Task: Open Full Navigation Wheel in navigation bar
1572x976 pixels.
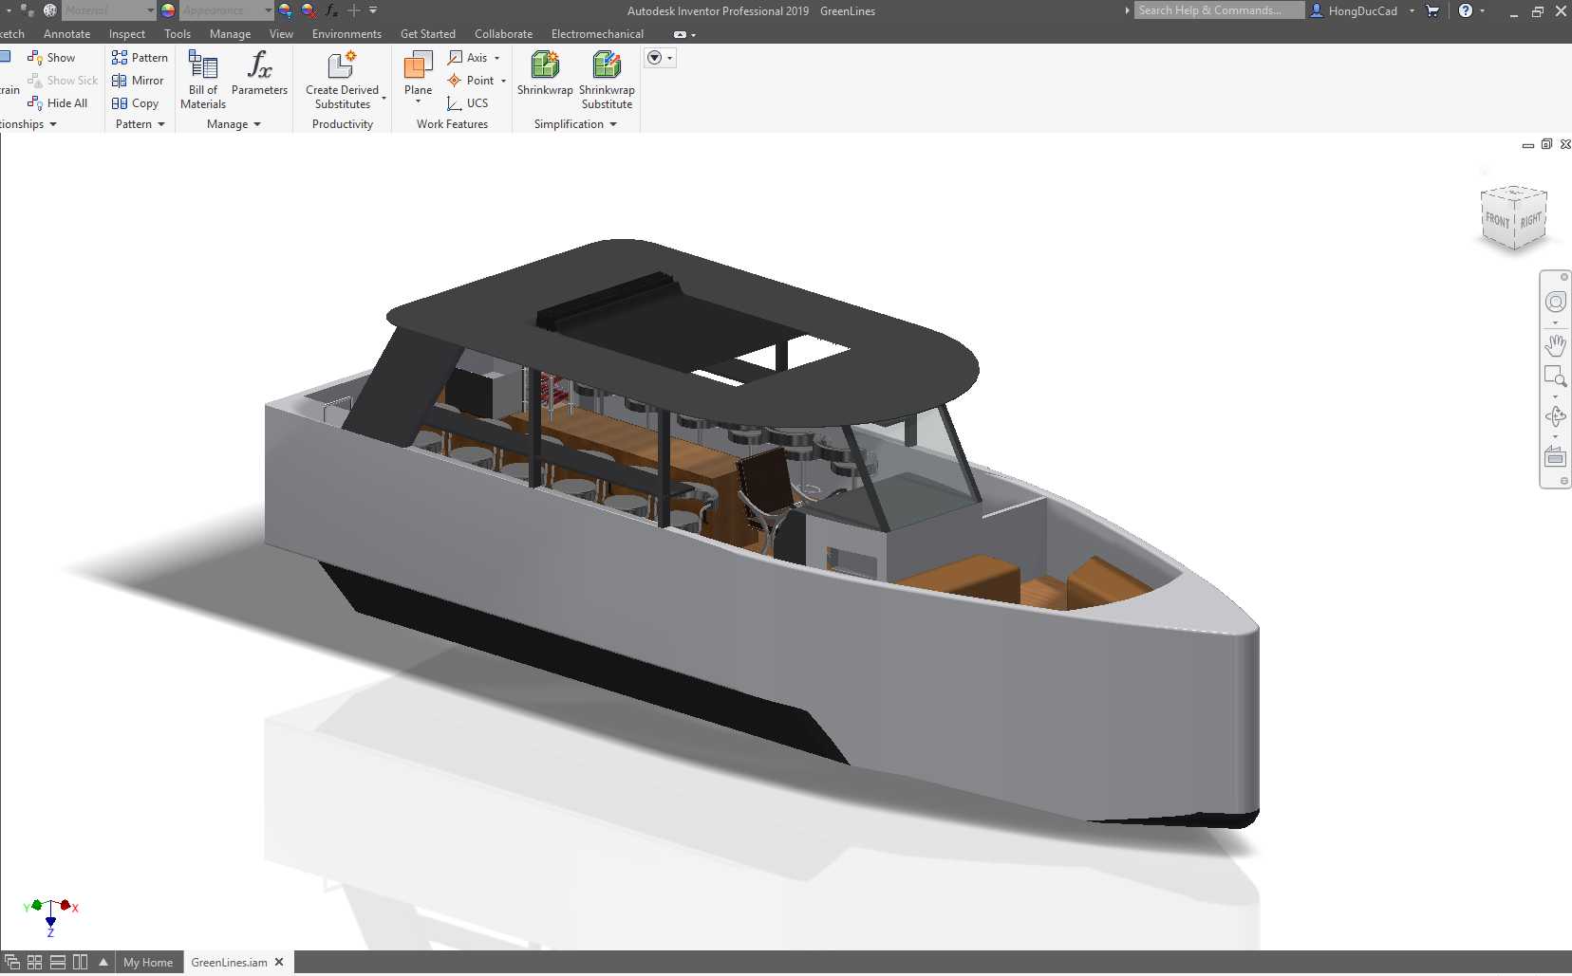Action: 1555,303
